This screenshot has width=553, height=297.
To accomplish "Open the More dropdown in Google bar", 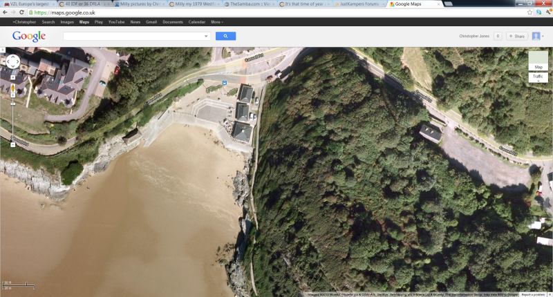I will pos(217,22).
